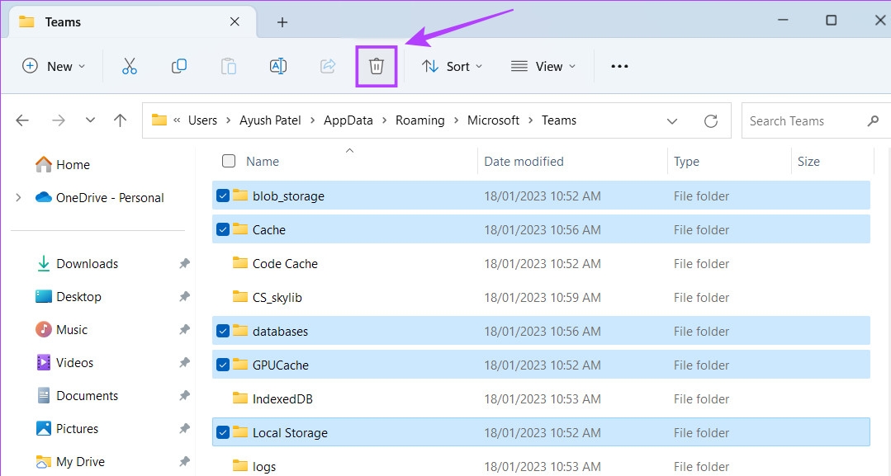Click the Rename icon in toolbar
Screen dimensions: 891x476
coord(277,67)
